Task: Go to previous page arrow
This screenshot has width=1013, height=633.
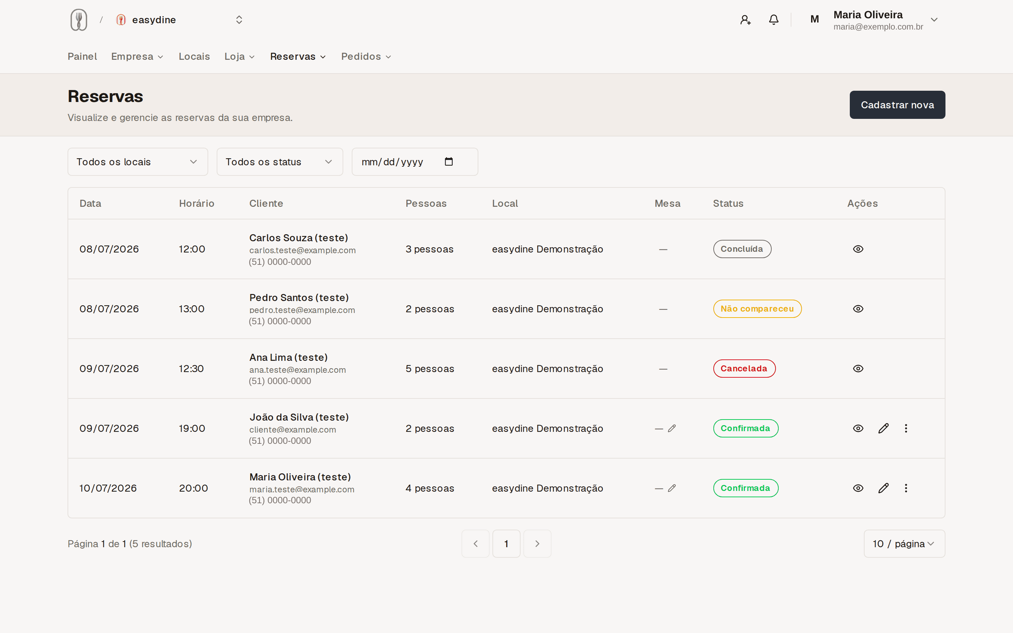Action: pos(476,544)
